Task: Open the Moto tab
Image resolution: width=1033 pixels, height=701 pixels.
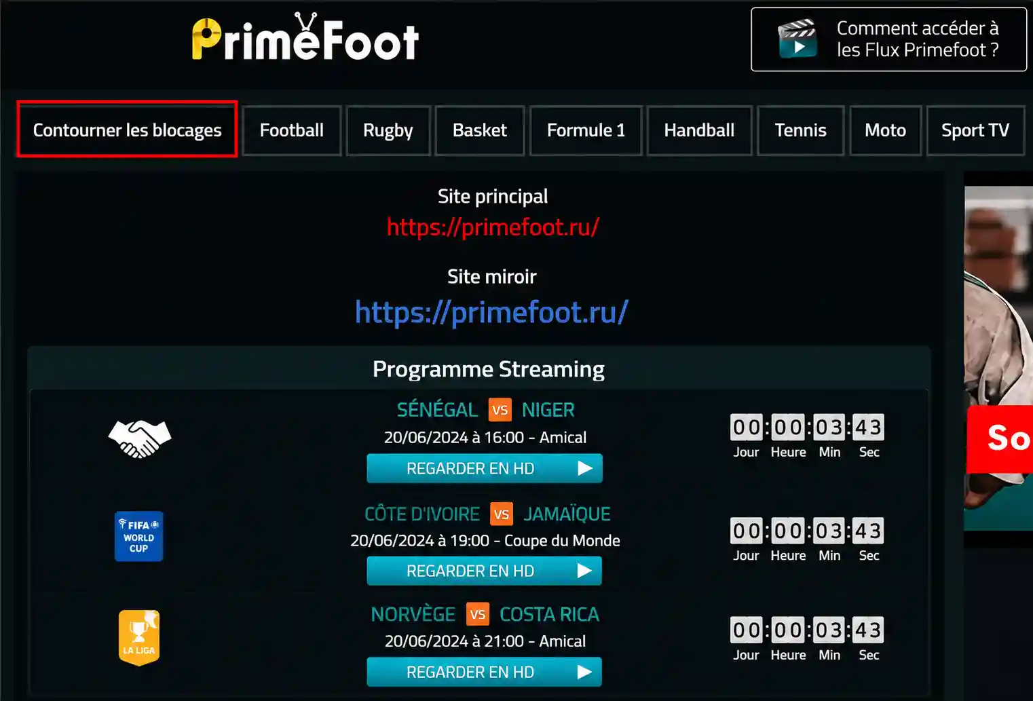Action: (x=885, y=130)
